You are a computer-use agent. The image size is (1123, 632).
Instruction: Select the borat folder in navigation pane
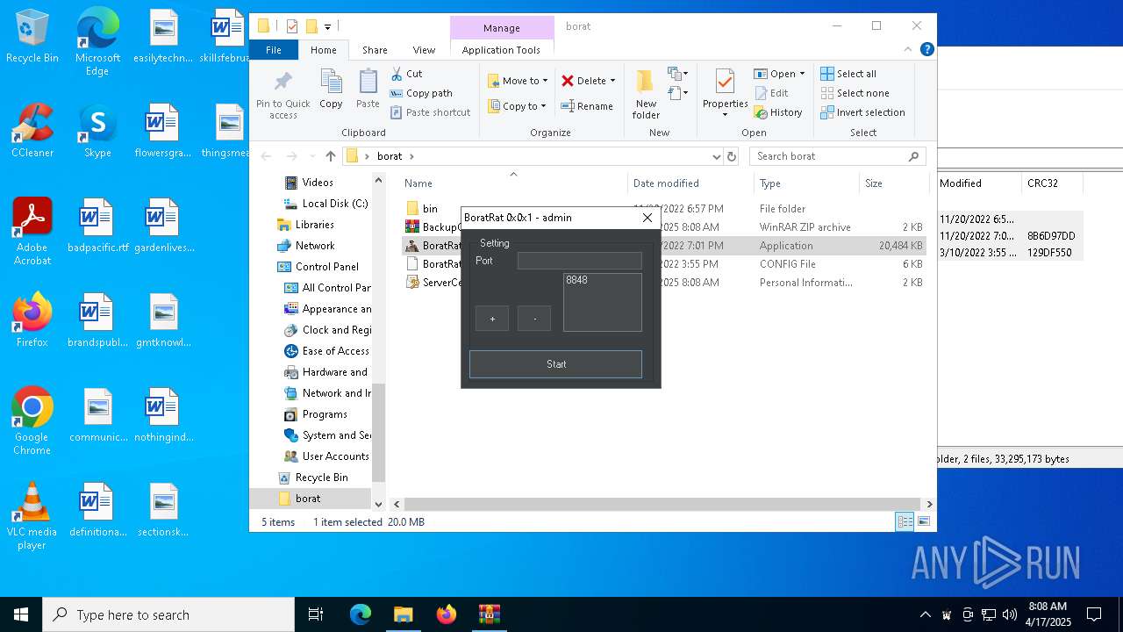click(307, 499)
